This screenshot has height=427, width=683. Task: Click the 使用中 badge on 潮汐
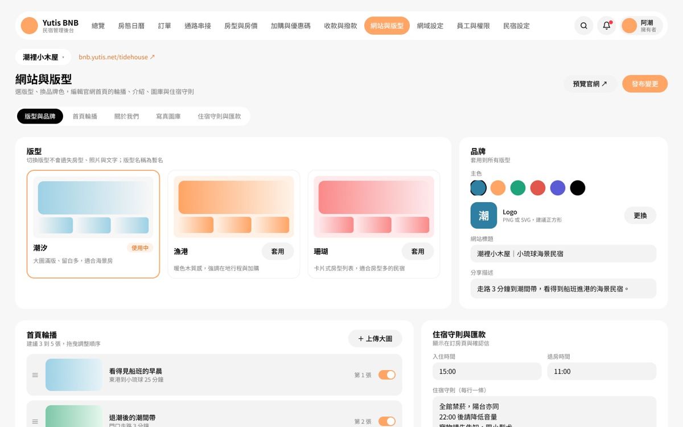[140, 248]
